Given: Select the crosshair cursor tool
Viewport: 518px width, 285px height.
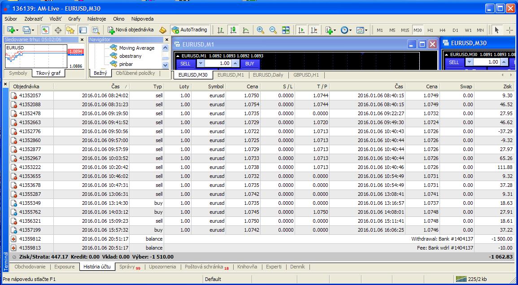Looking at the screenshot, I should 510,30.
